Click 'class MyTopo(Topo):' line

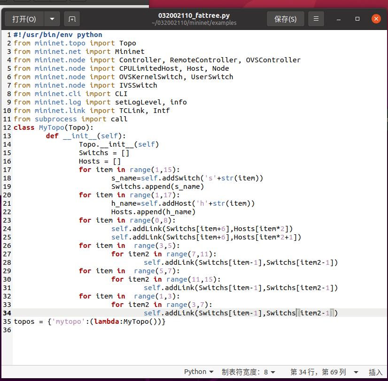(x=54, y=127)
